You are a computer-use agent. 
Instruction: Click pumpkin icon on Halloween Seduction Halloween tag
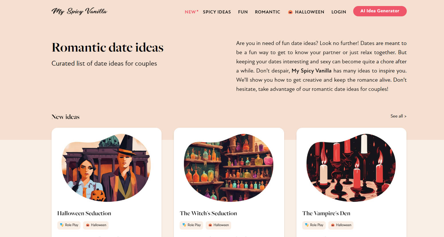(88, 225)
